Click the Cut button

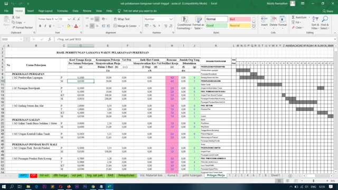pyautogui.click(x=16, y=17)
